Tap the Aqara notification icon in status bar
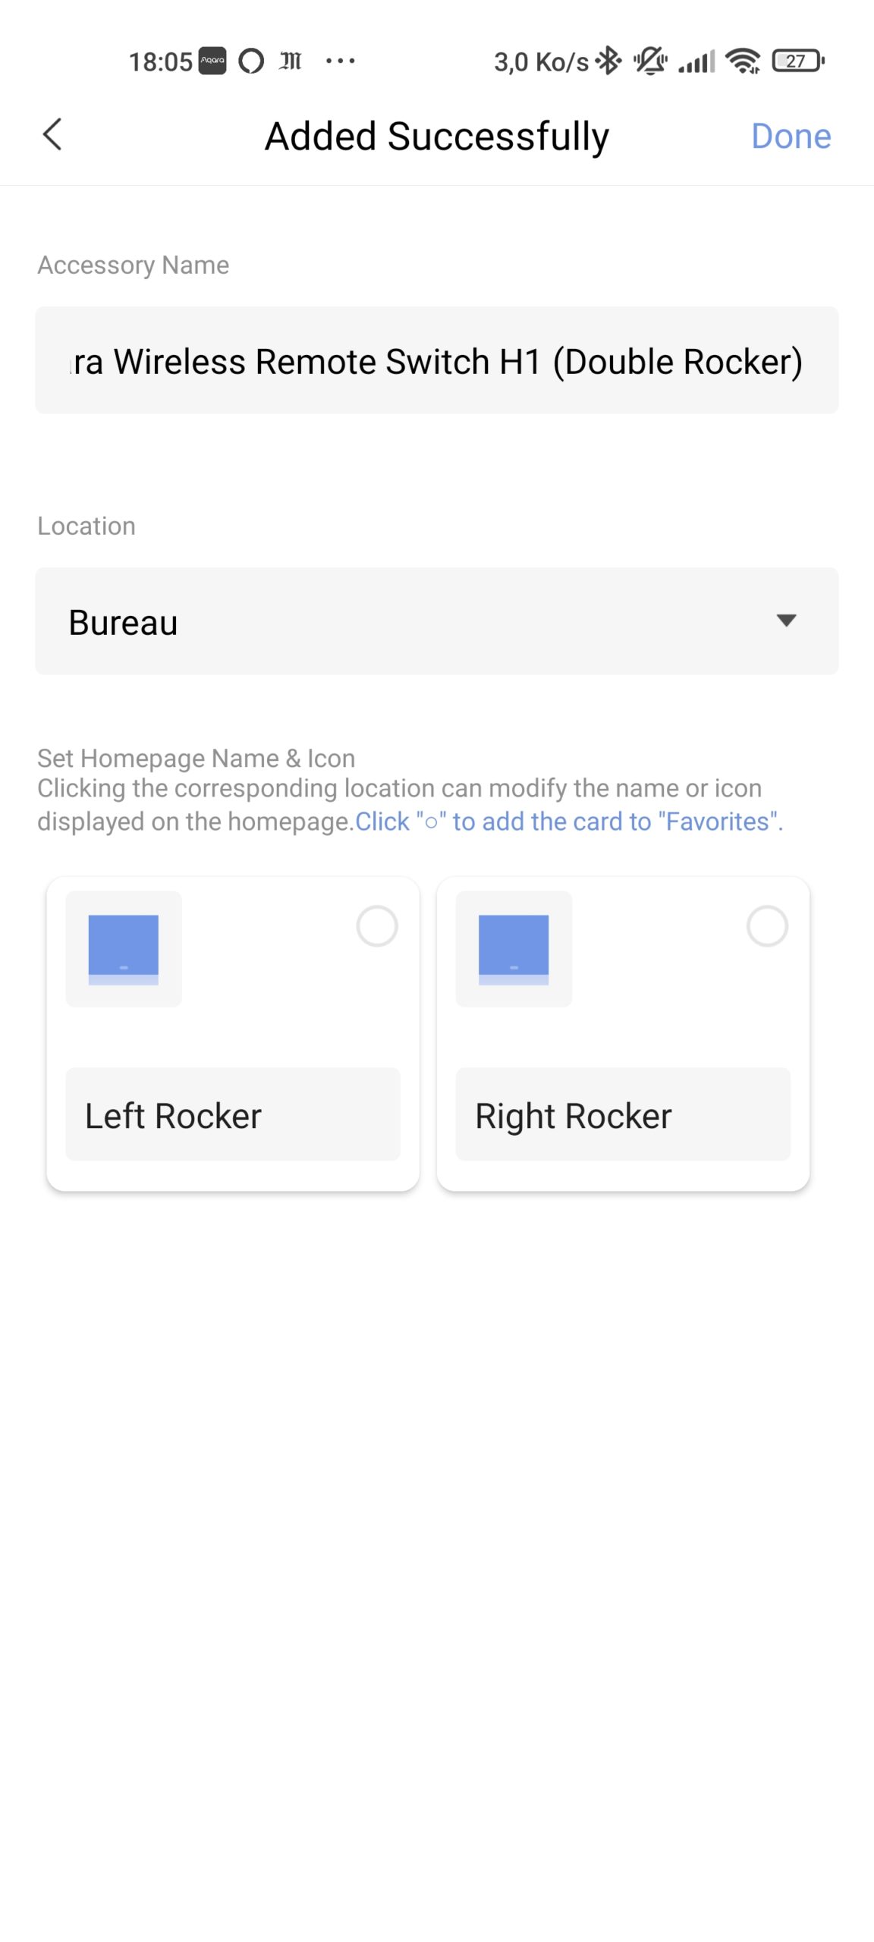Viewport: 874px width, 1942px height. [x=212, y=61]
